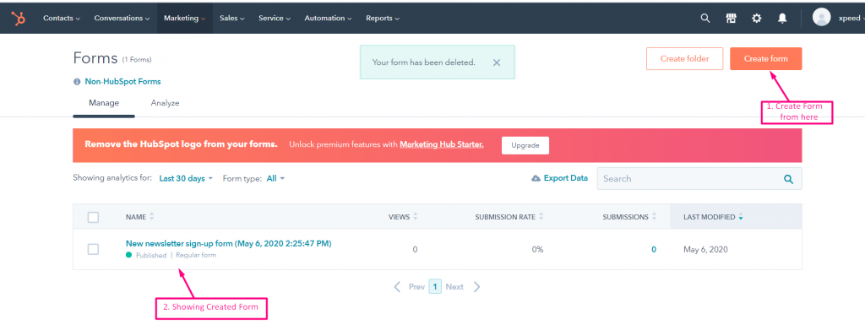The height and width of the screenshot is (336, 865).
Task: Click the magnifier icon in Search box
Action: (x=788, y=179)
